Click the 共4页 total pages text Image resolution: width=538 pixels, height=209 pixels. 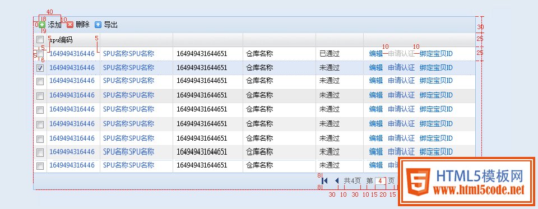pos(353,181)
